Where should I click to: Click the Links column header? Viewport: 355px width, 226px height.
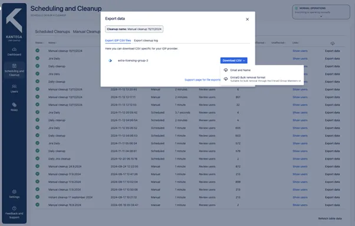point(295,43)
